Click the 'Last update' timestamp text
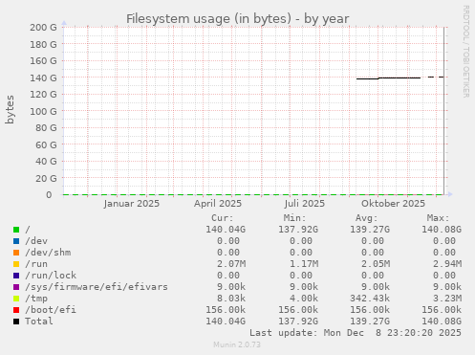 tap(356, 333)
